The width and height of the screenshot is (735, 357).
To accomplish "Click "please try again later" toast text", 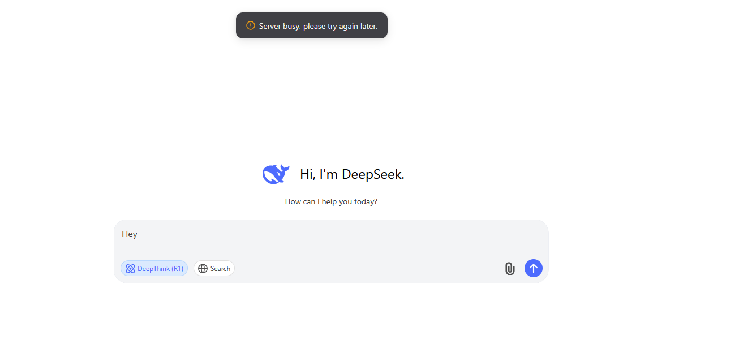I will [339, 26].
